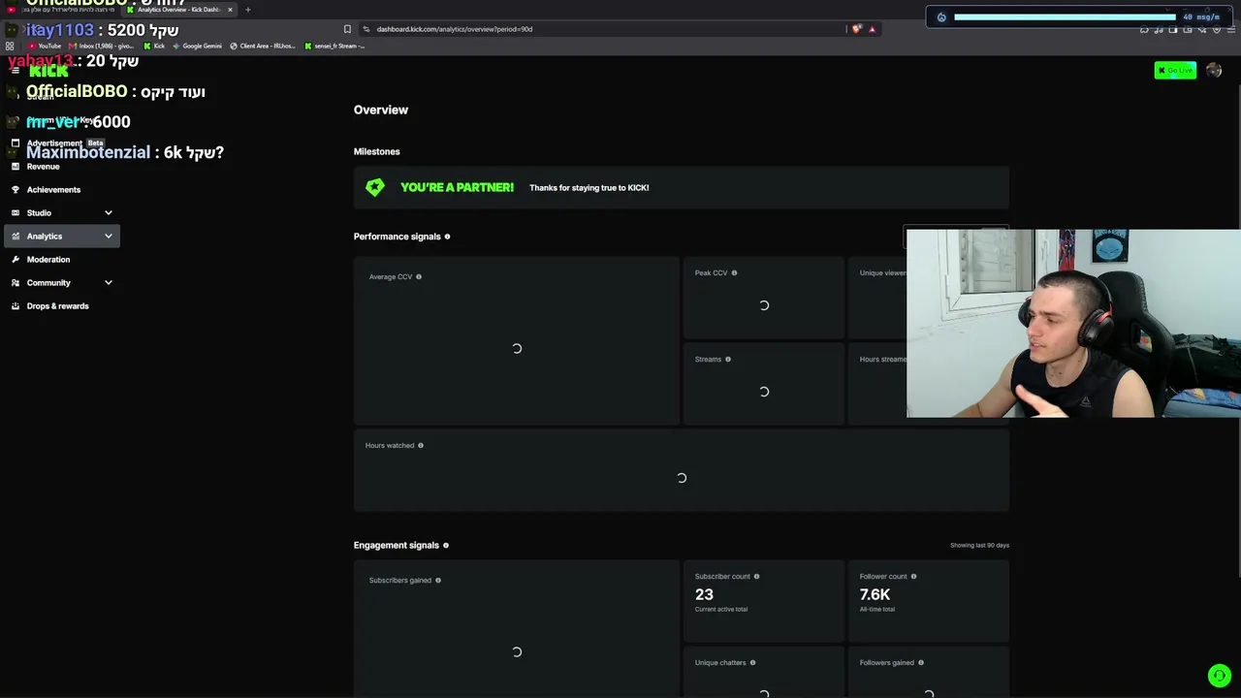Show info for Followers gained
1241x698 pixels.
921,663
